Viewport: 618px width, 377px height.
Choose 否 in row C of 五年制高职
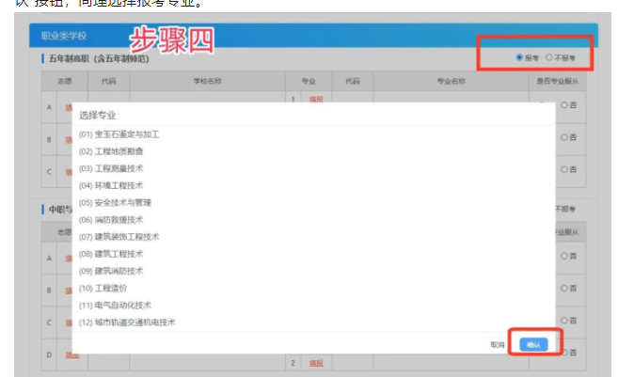point(564,170)
